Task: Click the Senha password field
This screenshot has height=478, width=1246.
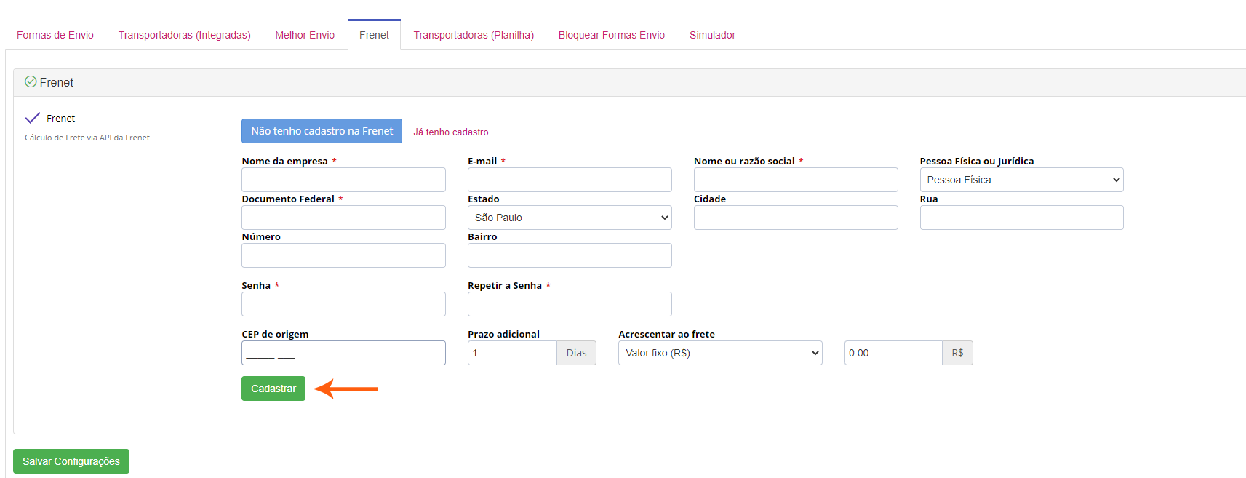Action: (343, 304)
